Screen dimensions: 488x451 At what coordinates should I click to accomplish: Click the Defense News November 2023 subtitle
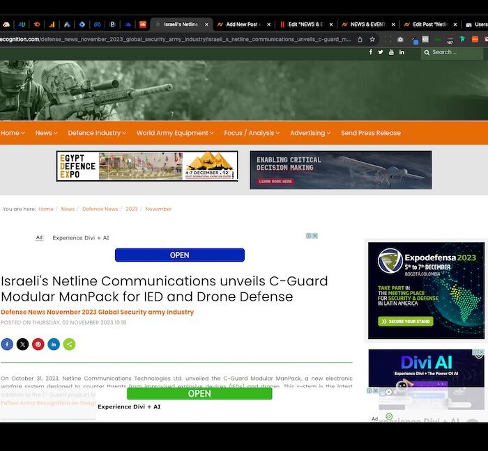click(x=97, y=312)
